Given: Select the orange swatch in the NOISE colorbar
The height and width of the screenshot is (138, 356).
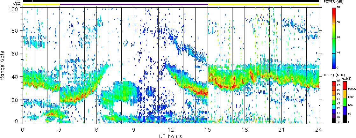Looking at the screenshot, I should point(345,94).
